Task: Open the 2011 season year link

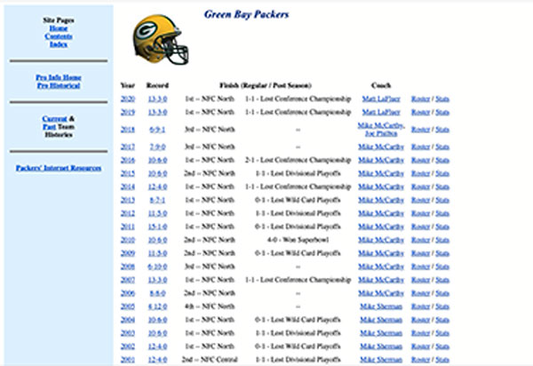Action: [127, 227]
